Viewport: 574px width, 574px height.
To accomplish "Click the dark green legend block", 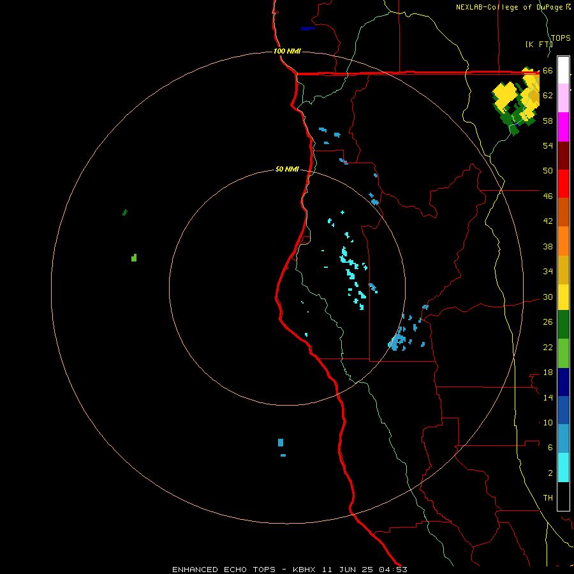I will 563,325.
